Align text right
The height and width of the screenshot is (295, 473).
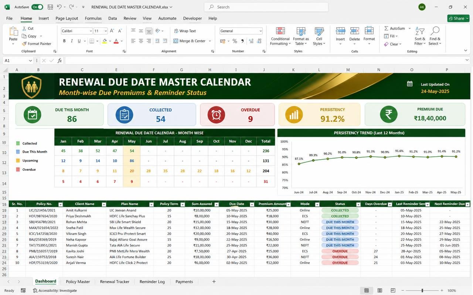[x=149, y=41]
